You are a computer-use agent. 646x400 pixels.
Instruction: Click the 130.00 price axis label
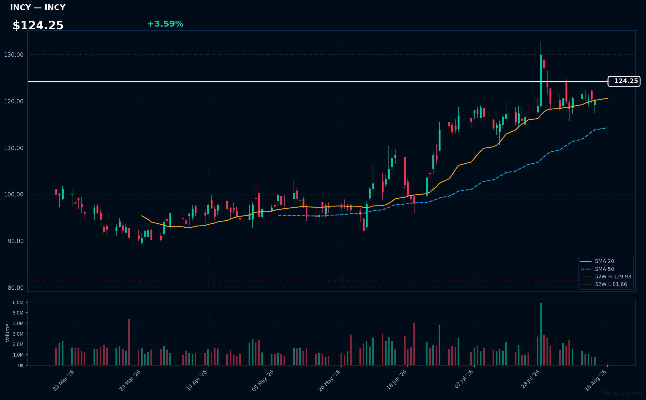click(x=14, y=55)
